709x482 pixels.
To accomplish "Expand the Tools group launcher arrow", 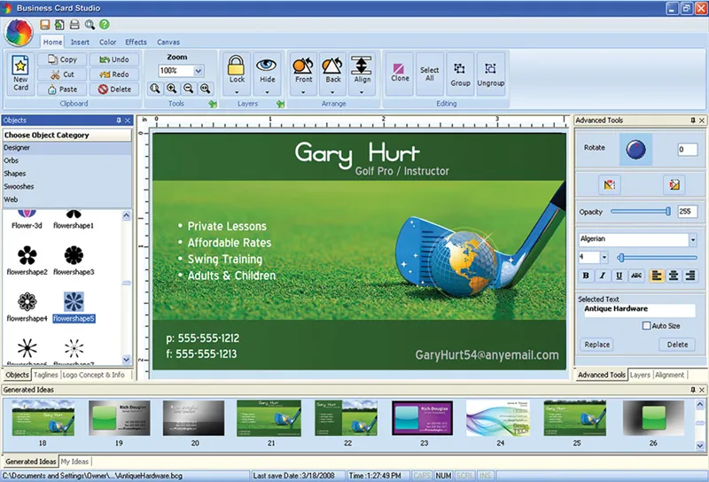I will (213, 104).
